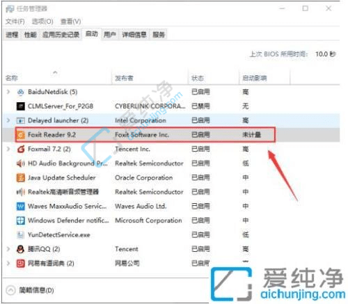This screenshot has width=348, height=304.
Task: Click the 10.0 秒 BIOS time value
Action: point(326,54)
